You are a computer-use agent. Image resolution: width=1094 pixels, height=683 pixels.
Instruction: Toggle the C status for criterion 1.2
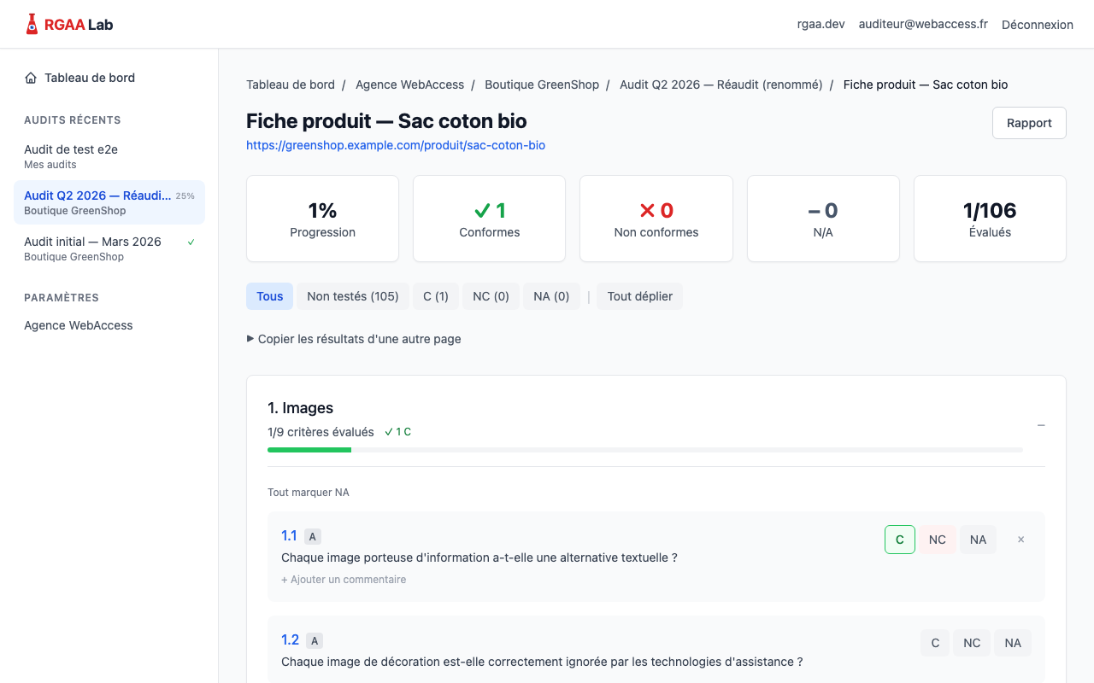pyautogui.click(x=934, y=642)
